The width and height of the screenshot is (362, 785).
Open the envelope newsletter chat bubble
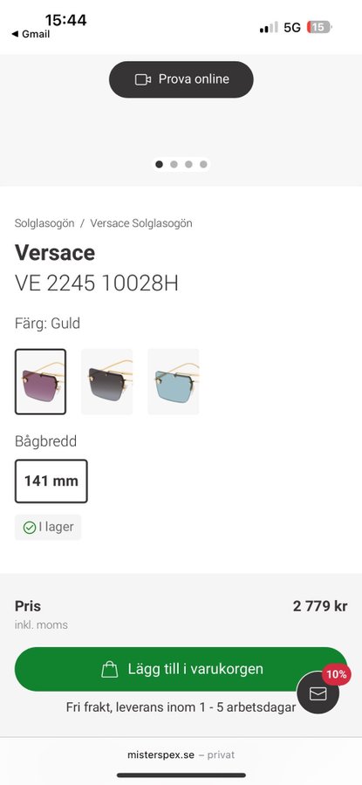coord(318,693)
